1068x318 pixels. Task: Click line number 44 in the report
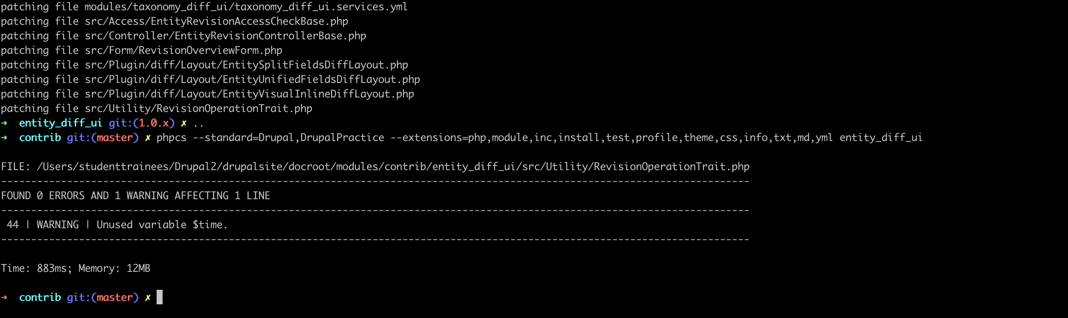tap(13, 225)
